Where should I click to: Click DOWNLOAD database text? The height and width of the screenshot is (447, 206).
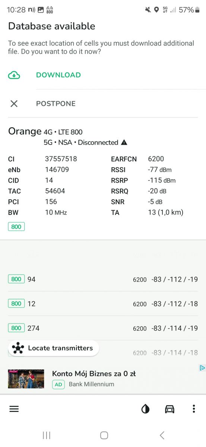tap(58, 75)
